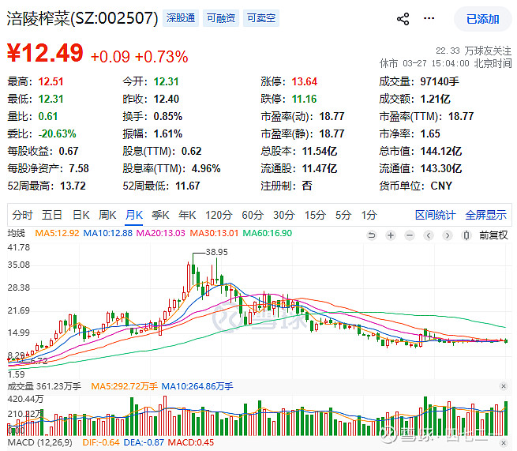Click the 38.95 peak price marker
Screen dimensions: 517x451
pos(216,252)
